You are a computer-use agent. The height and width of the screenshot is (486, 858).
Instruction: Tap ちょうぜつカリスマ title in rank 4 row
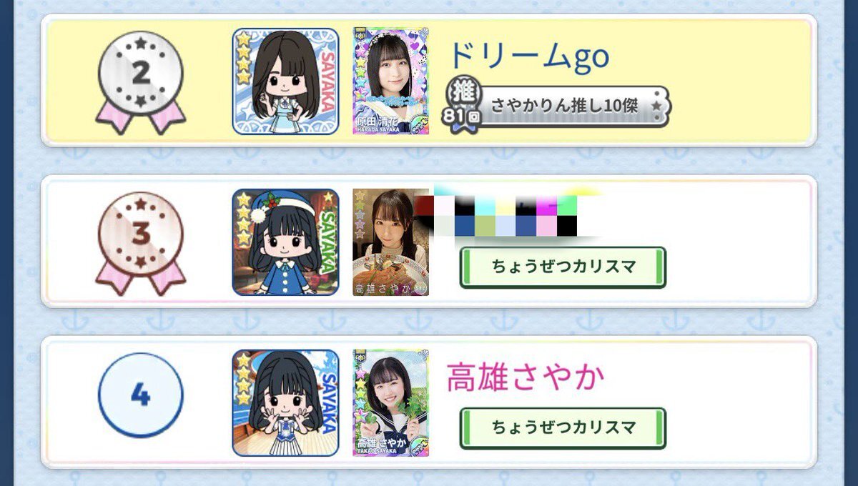click(563, 428)
